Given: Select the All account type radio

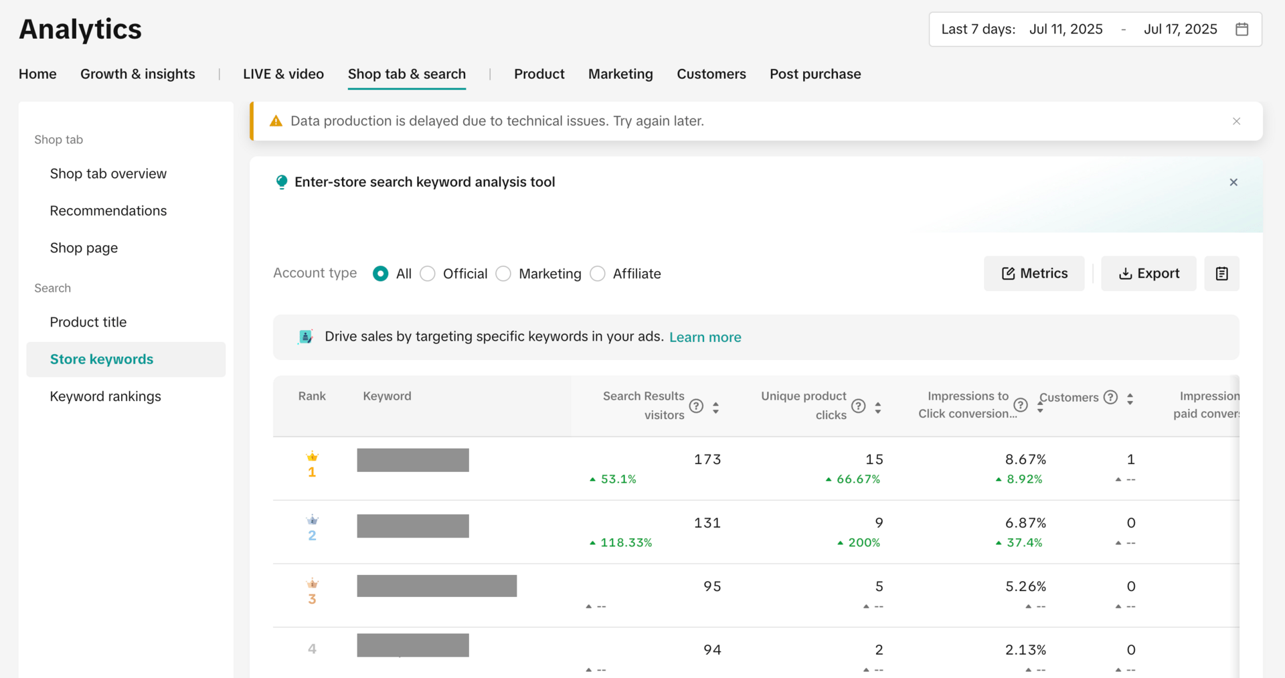Looking at the screenshot, I should click(380, 274).
